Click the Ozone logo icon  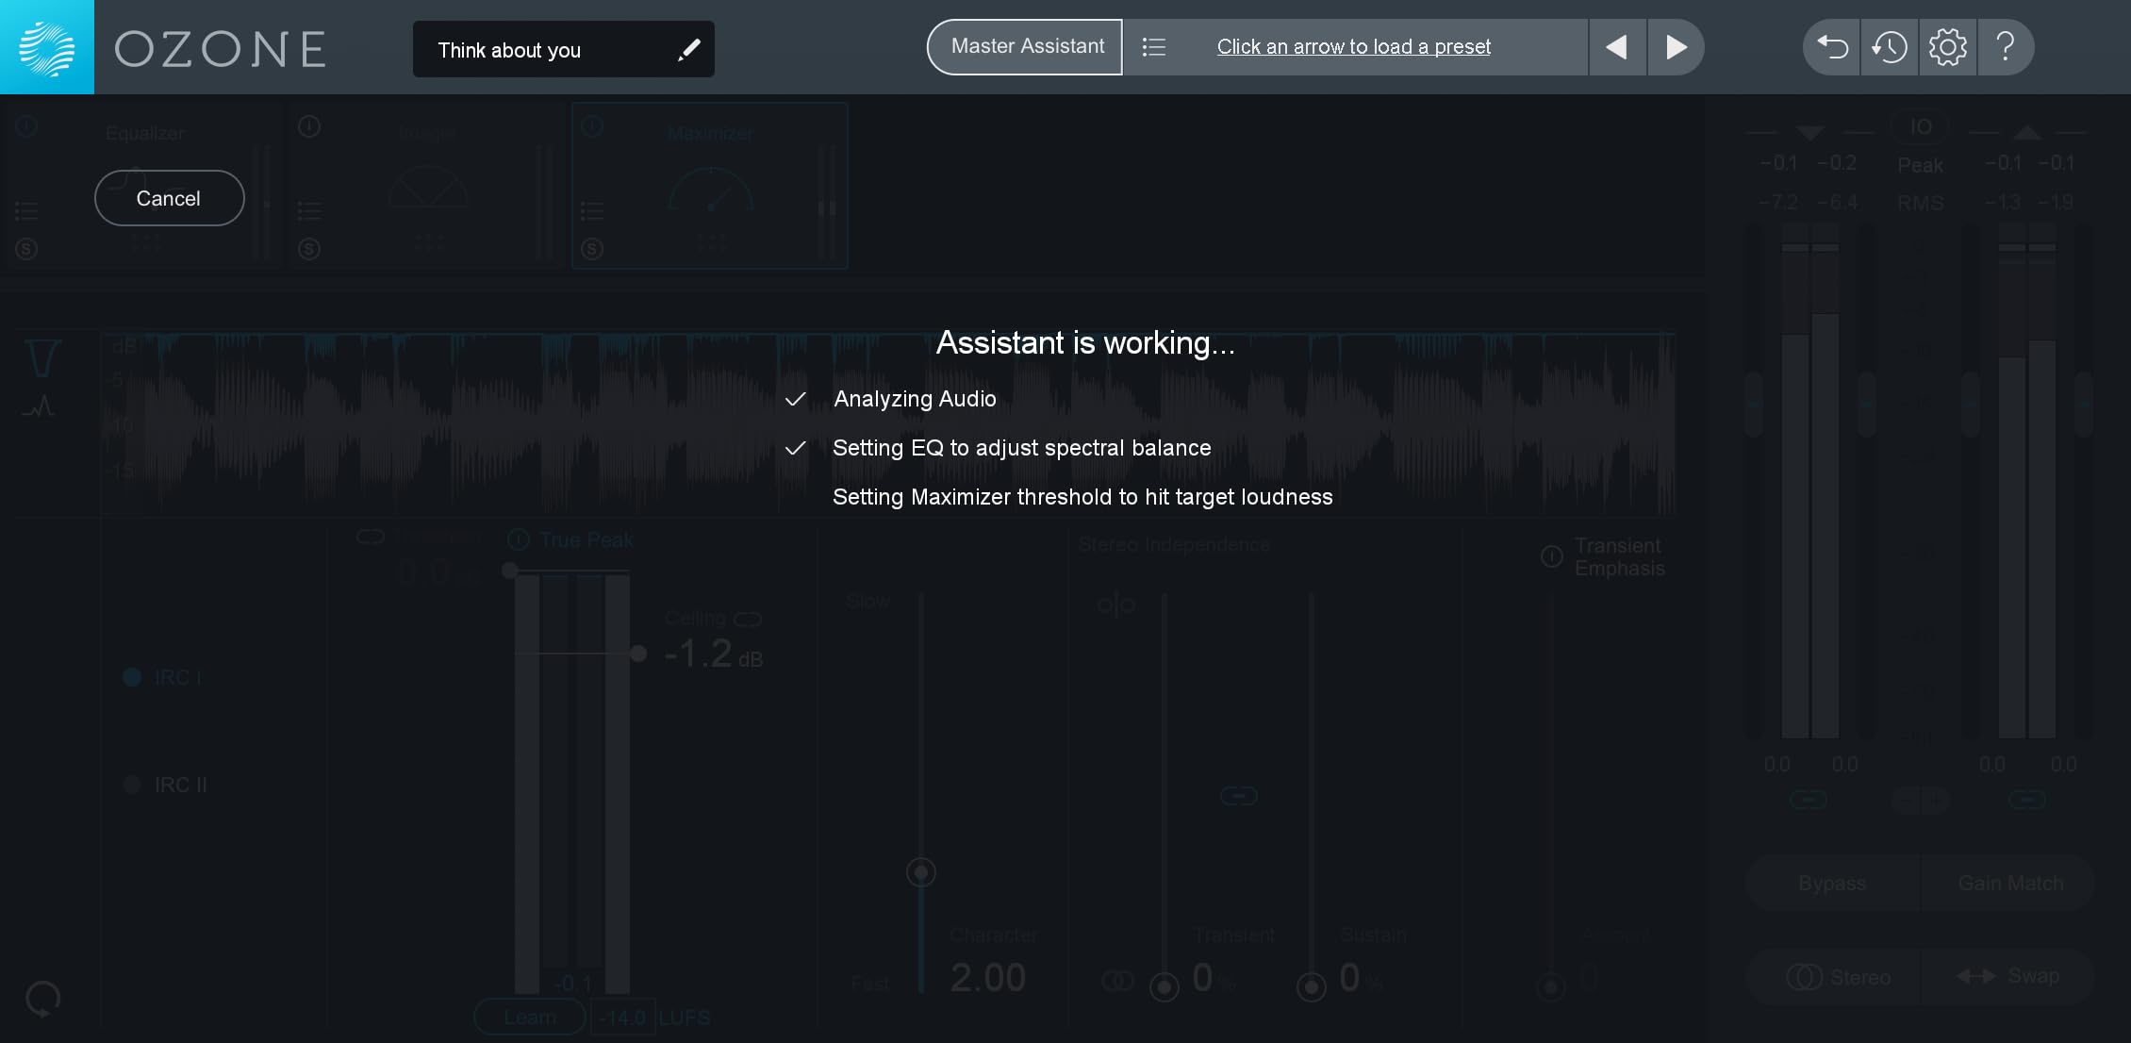click(x=46, y=47)
